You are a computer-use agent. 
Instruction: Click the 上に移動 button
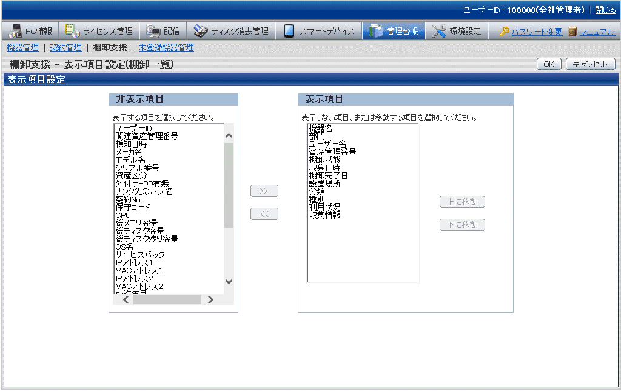462,202
